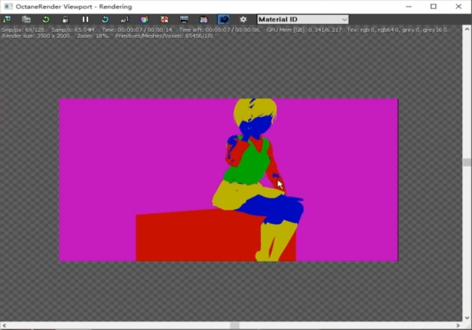Select the AF auto-focus picker tool
The width and height of the screenshot is (472, 330).
(125, 19)
